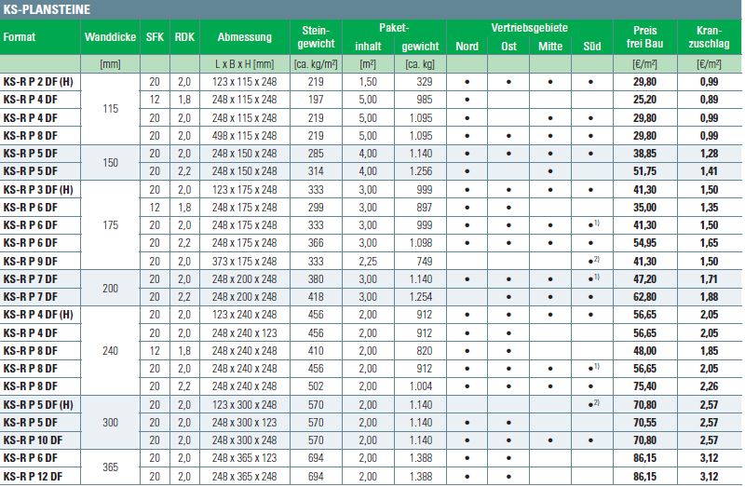Image resolution: width=745 pixels, height=487 pixels.
Task: Click the price 25,20 cell
Action: (x=646, y=100)
